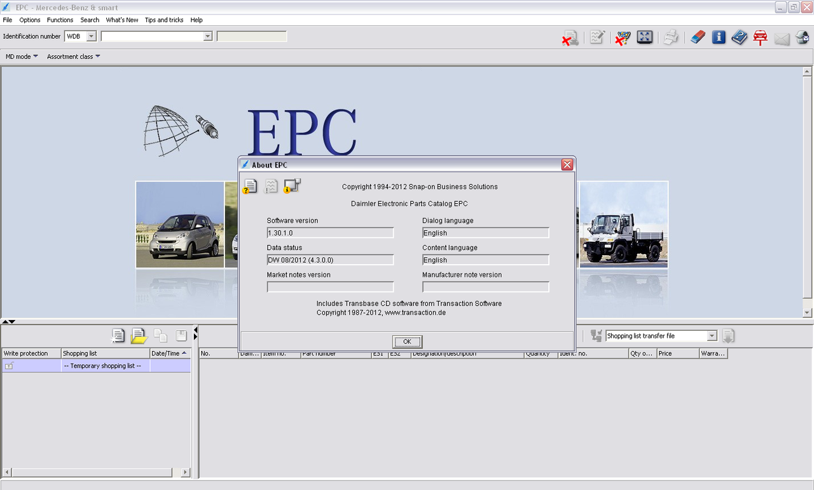The height and width of the screenshot is (490, 814).
Task: Click the red car on lift icon
Action: 760,37
